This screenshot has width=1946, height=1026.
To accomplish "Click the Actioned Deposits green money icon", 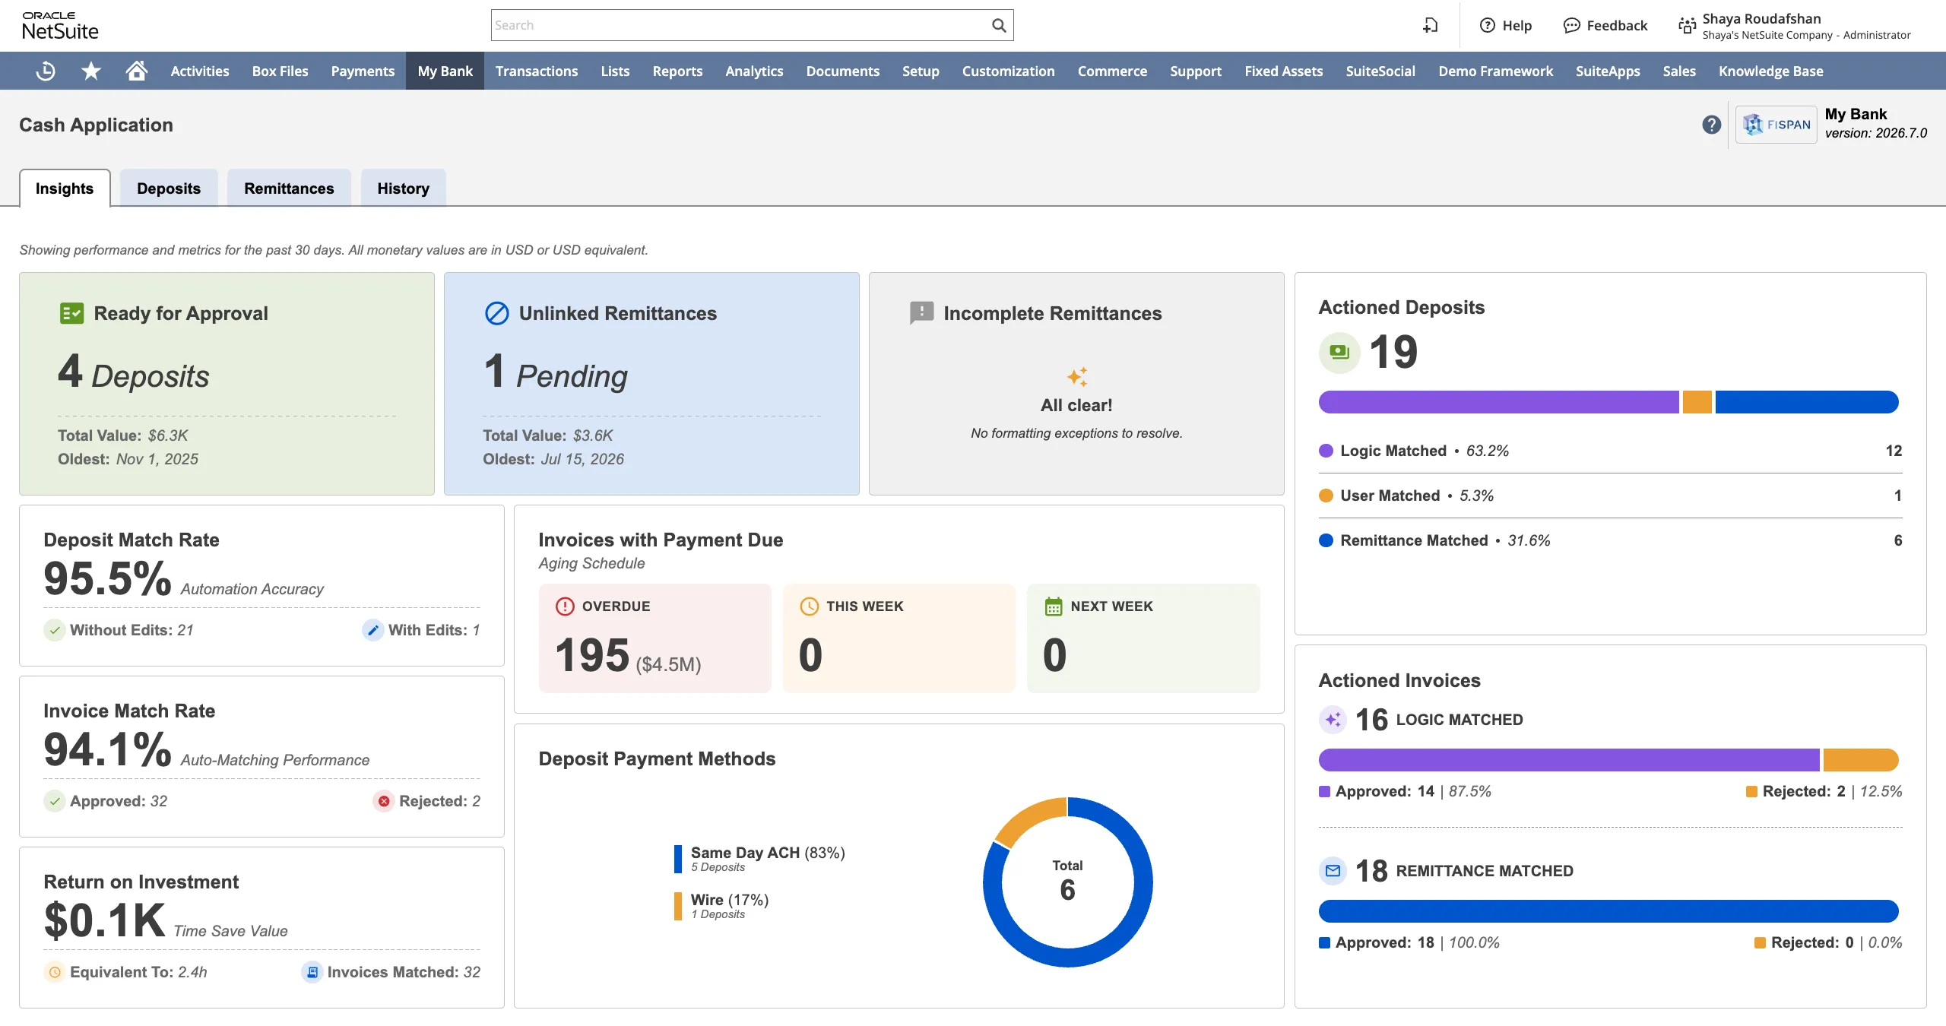I will pos(1339,352).
